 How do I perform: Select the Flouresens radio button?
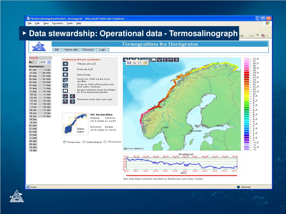pos(105,142)
